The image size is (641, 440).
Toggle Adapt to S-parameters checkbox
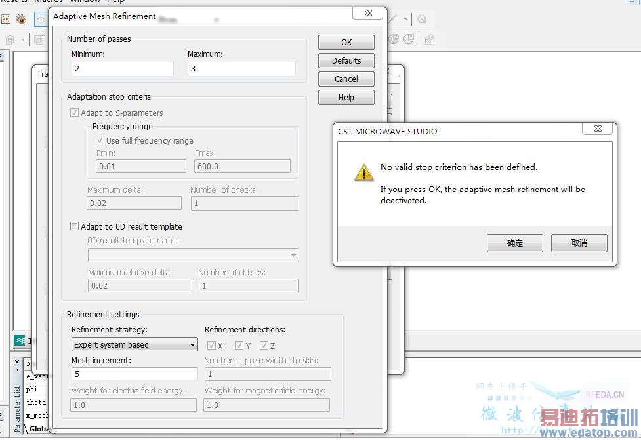(x=74, y=112)
